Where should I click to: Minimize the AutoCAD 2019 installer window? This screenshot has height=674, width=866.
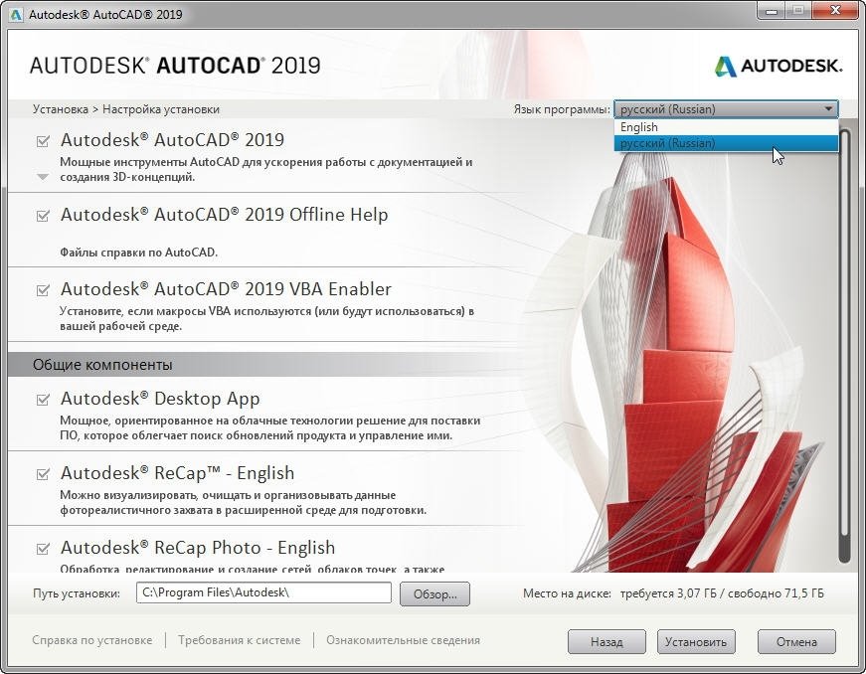click(x=772, y=11)
